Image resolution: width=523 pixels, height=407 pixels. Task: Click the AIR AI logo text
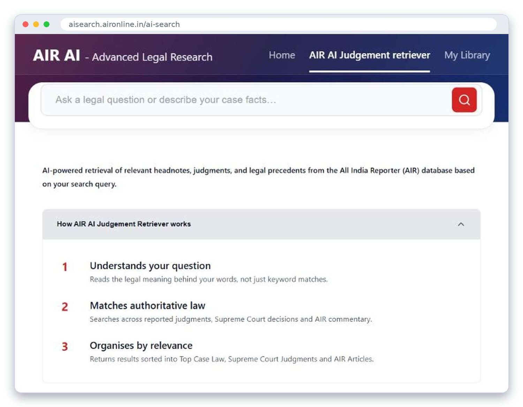(x=56, y=55)
